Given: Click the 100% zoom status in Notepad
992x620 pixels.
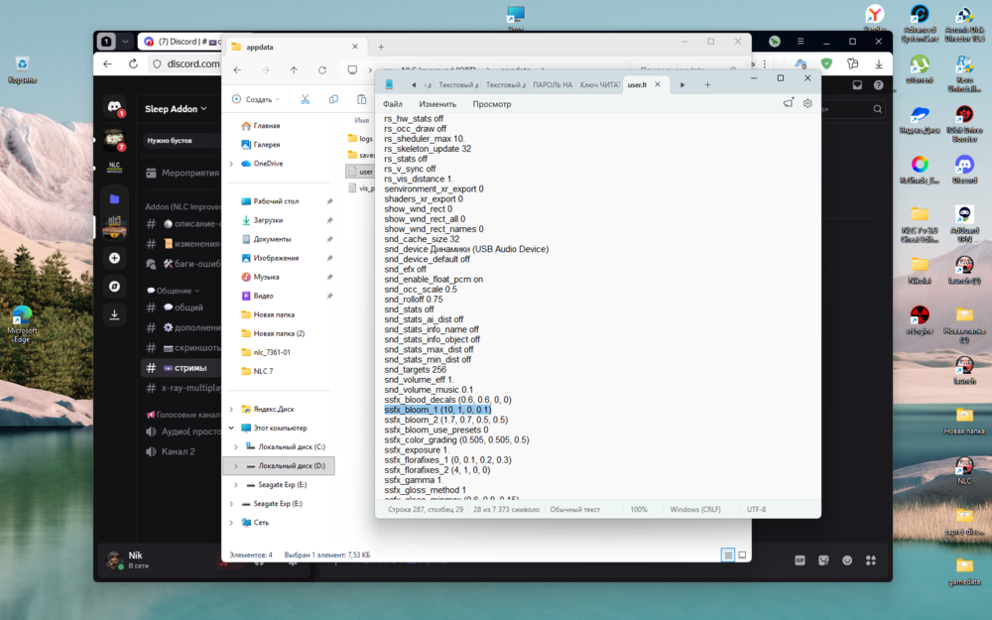Looking at the screenshot, I should point(639,509).
